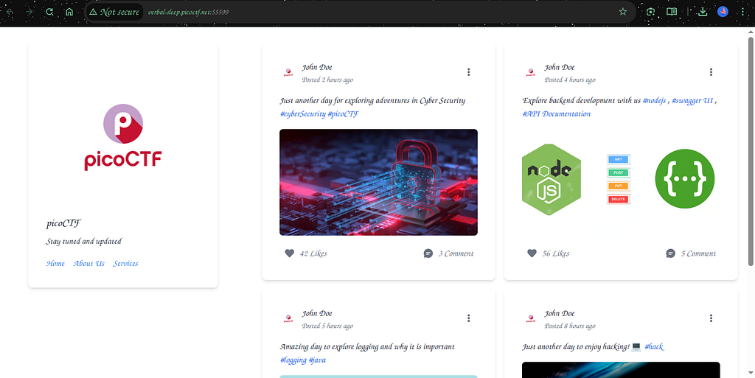The width and height of the screenshot is (755, 378).
Task: Click the '5 Comment' label
Action: tap(698, 253)
